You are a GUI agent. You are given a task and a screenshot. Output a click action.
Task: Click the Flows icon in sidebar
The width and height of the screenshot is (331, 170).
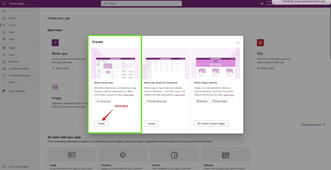4,55
